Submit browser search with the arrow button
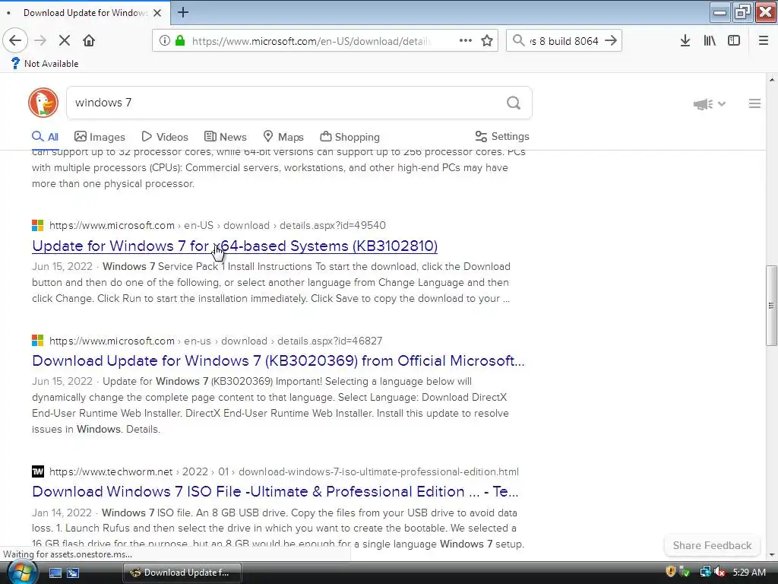This screenshot has width=778, height=584. (611, 41)
